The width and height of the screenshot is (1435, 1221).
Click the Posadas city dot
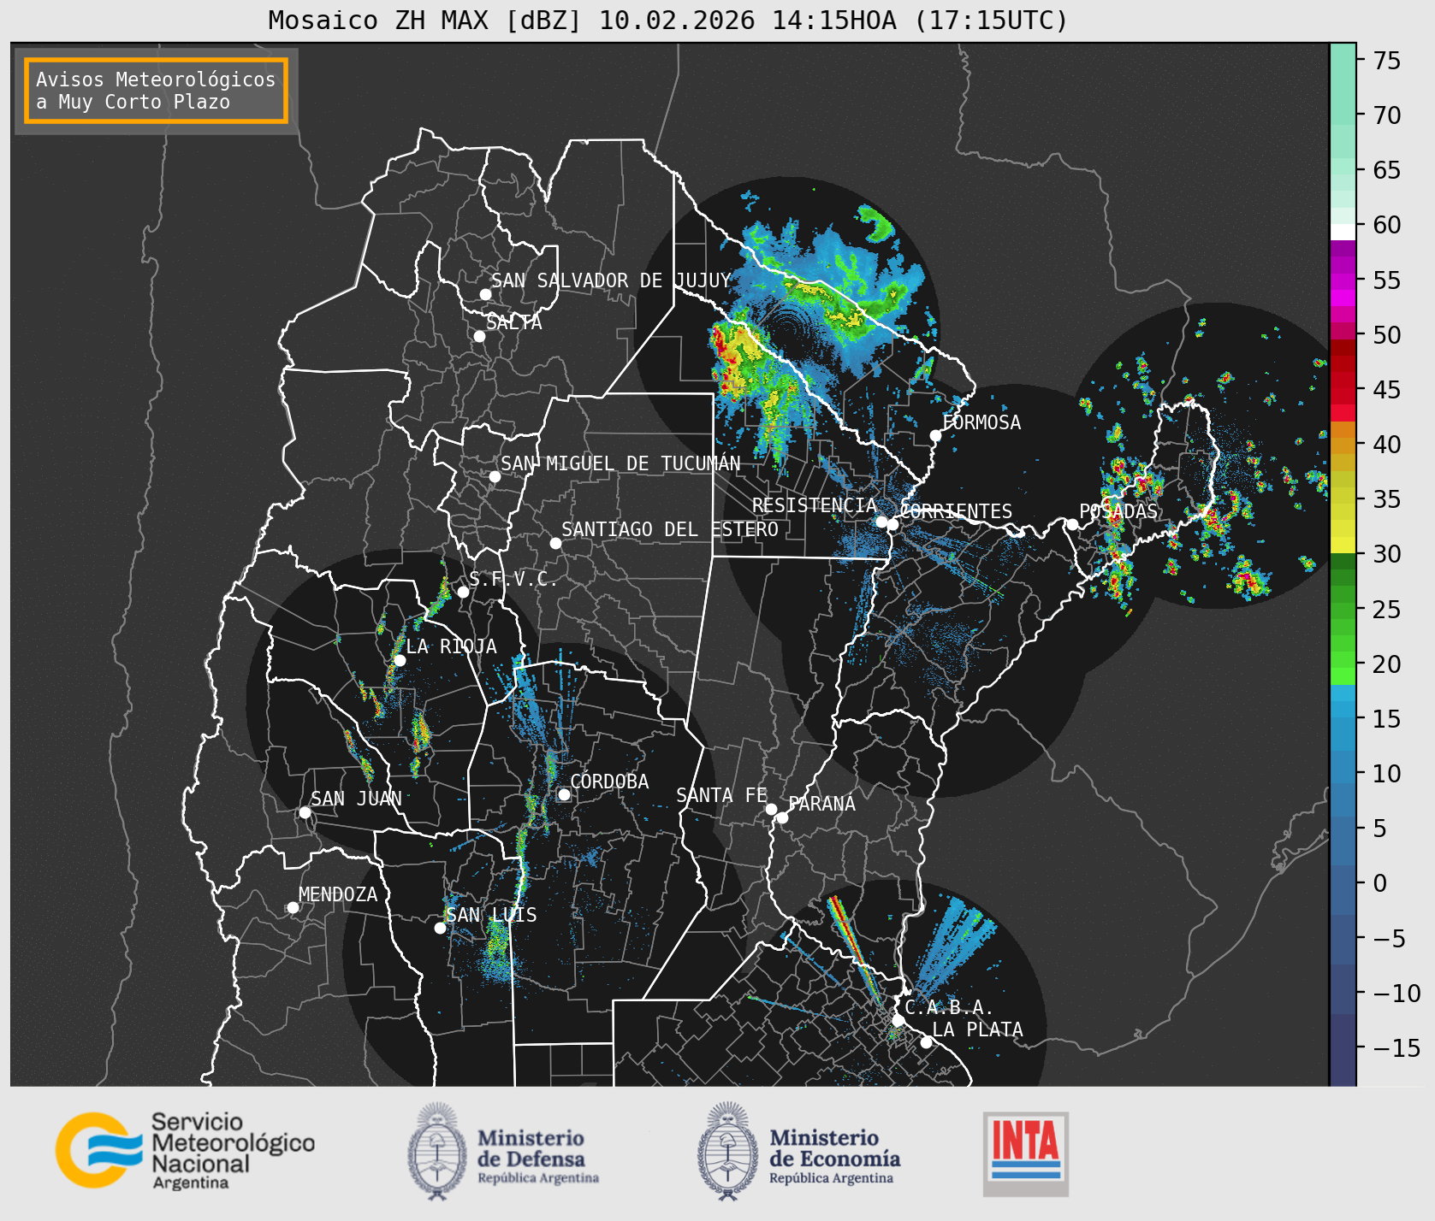[x=1071, y=524]
